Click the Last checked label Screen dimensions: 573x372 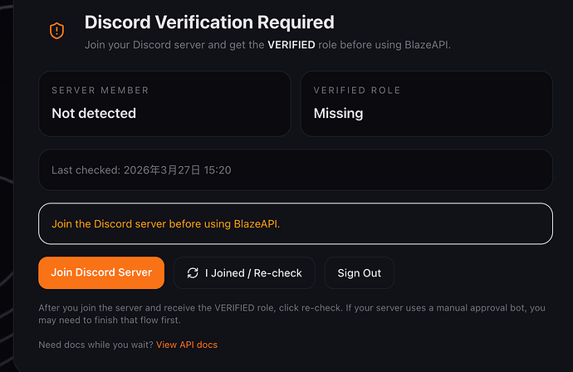(86, 169)
